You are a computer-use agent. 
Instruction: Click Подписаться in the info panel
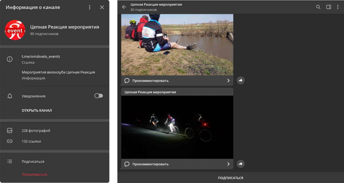[x=33, y=162]
